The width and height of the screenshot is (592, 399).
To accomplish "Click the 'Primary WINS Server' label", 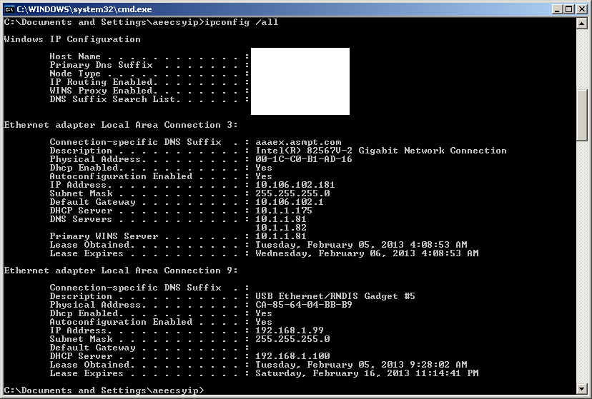I will pyautogui.click(x=104, y=236).
